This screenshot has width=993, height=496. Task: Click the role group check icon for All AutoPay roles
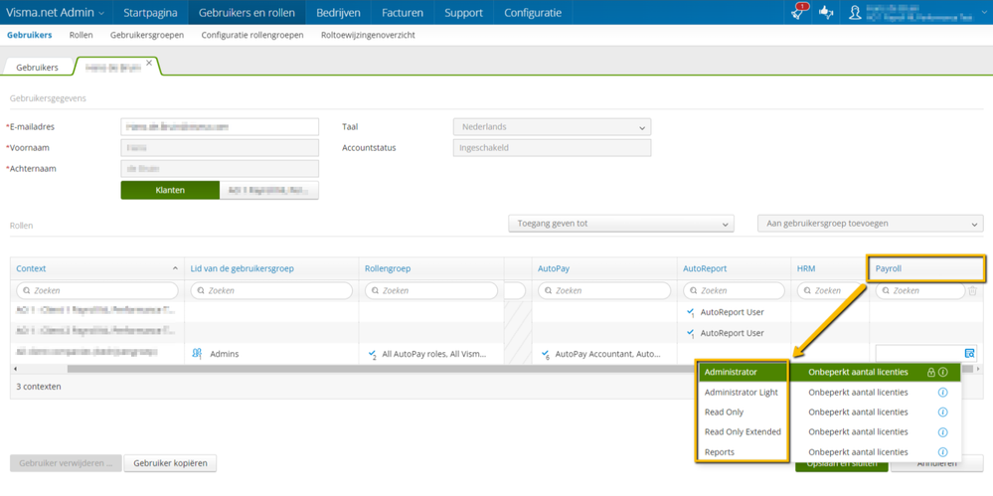point(373,354)
